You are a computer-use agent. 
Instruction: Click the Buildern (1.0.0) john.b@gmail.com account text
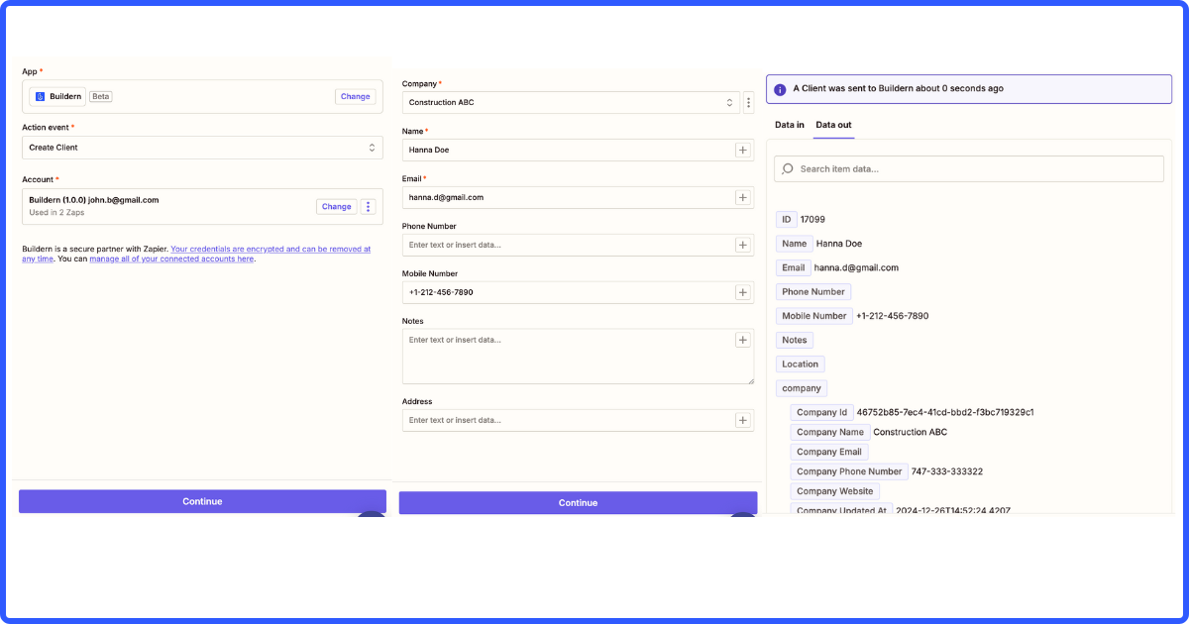coord(94,200)
